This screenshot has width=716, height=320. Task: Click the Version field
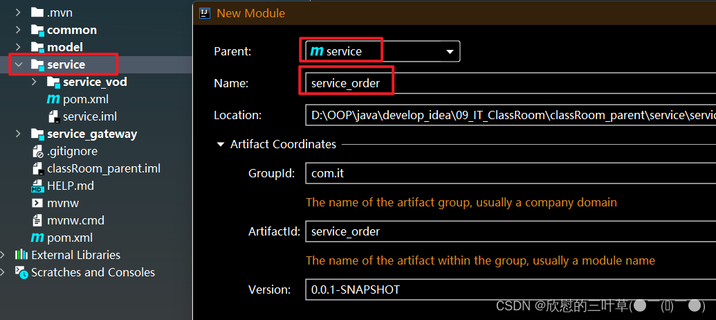[x=511, y=290]
